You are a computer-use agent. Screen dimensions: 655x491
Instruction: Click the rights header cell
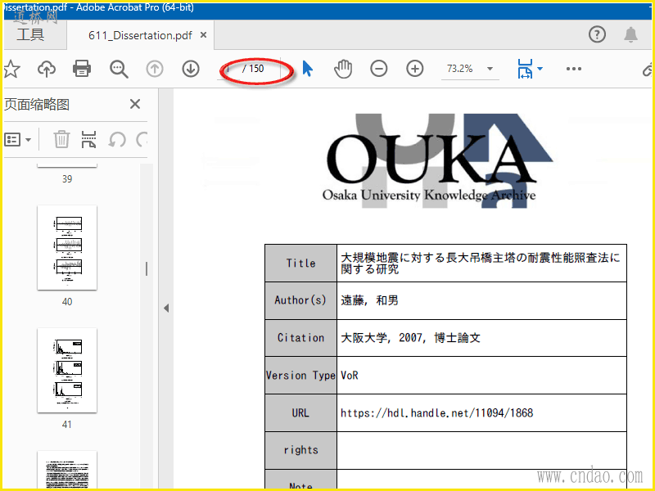click(x=300, y=450)
